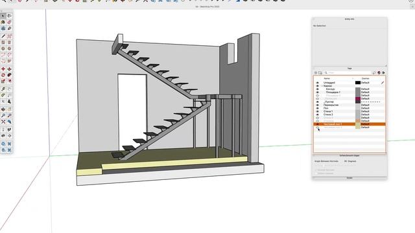The width and height of the screenshot is (415, 233).
Task: Sort tags by Name column header
Action: point(327,78)
